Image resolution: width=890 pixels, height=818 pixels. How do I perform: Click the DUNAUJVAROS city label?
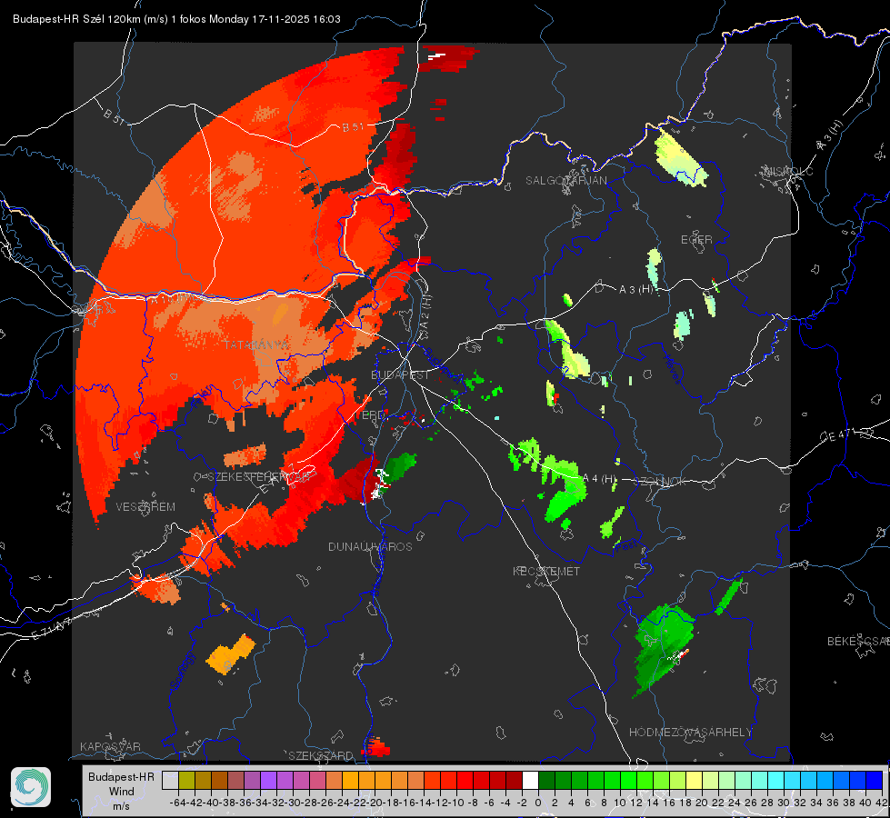[x=370, y=546]
